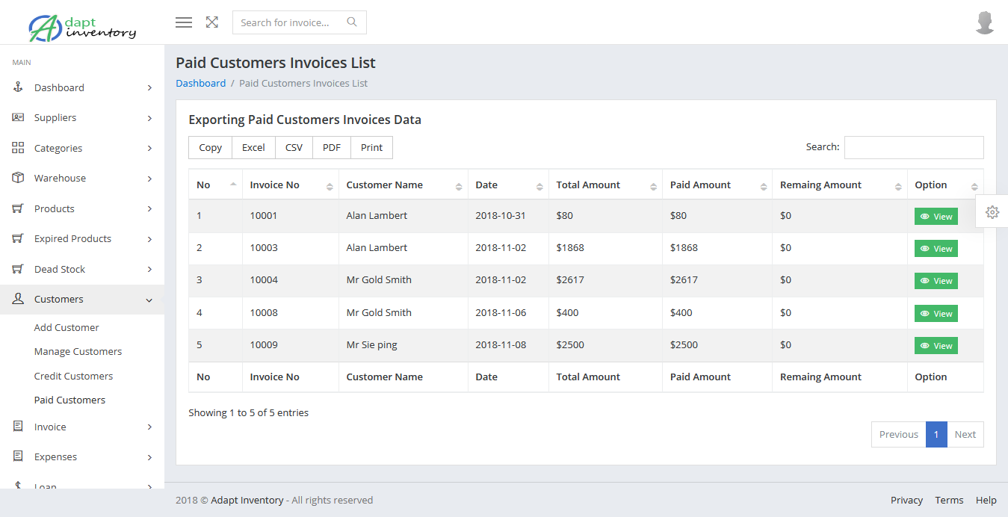Click the Adapt Inventory logo
The height and width of the screenshot is (517, 1008).
(82, 27)
